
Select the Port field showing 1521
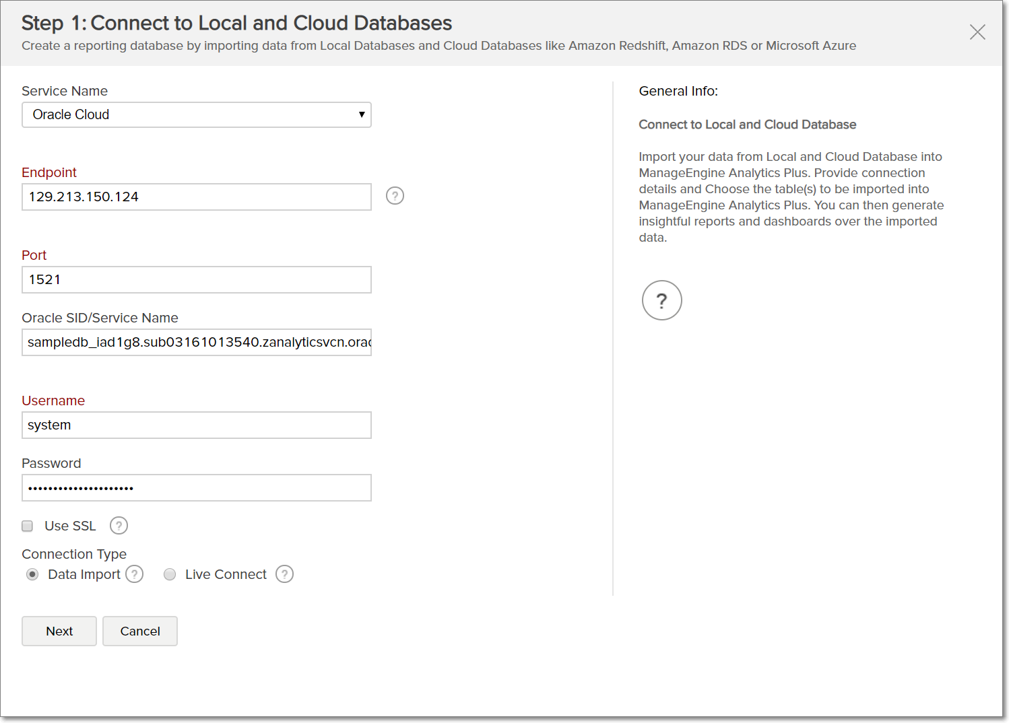196,279
